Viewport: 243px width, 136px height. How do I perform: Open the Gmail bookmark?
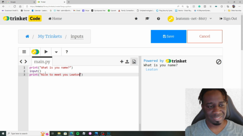(77, 11)
